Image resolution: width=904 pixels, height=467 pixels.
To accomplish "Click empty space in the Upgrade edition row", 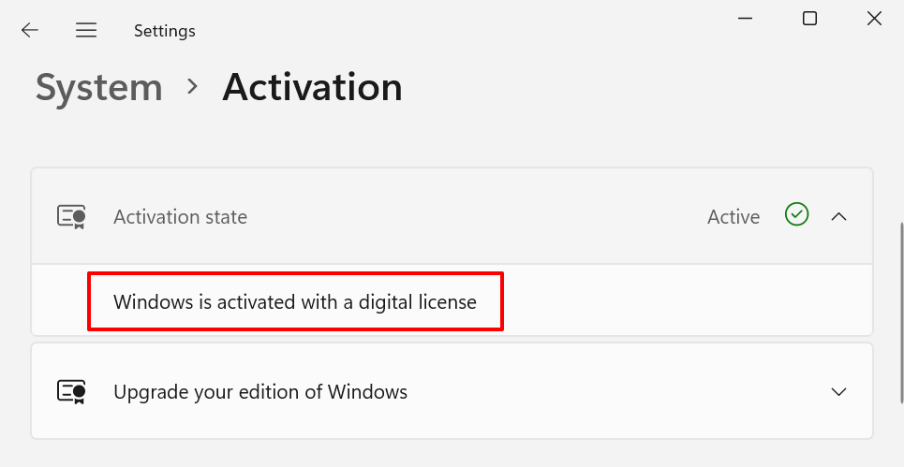I will click(x=609, y=391).
